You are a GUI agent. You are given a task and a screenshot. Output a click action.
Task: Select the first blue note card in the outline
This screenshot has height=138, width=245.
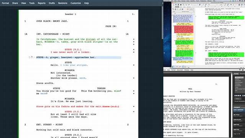pos(183,19)
